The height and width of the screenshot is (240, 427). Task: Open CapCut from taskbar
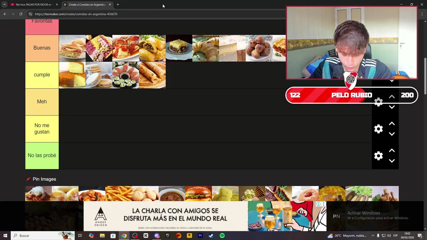pyautogui.click(x=146, y=236)
